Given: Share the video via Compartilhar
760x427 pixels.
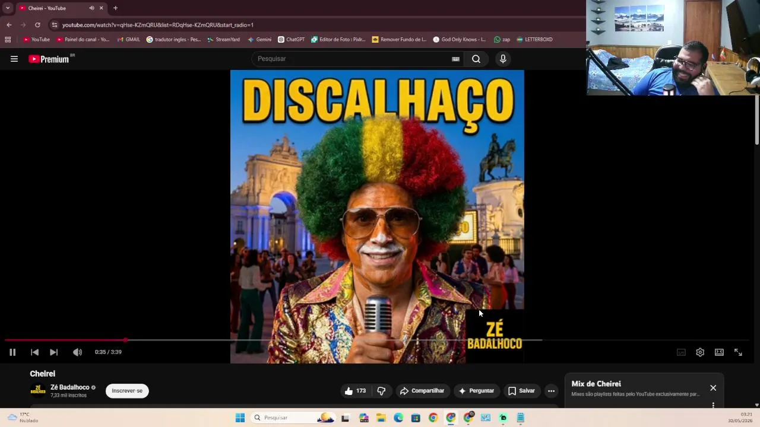Looking at the screenshot, I should [x=422, y=391].
